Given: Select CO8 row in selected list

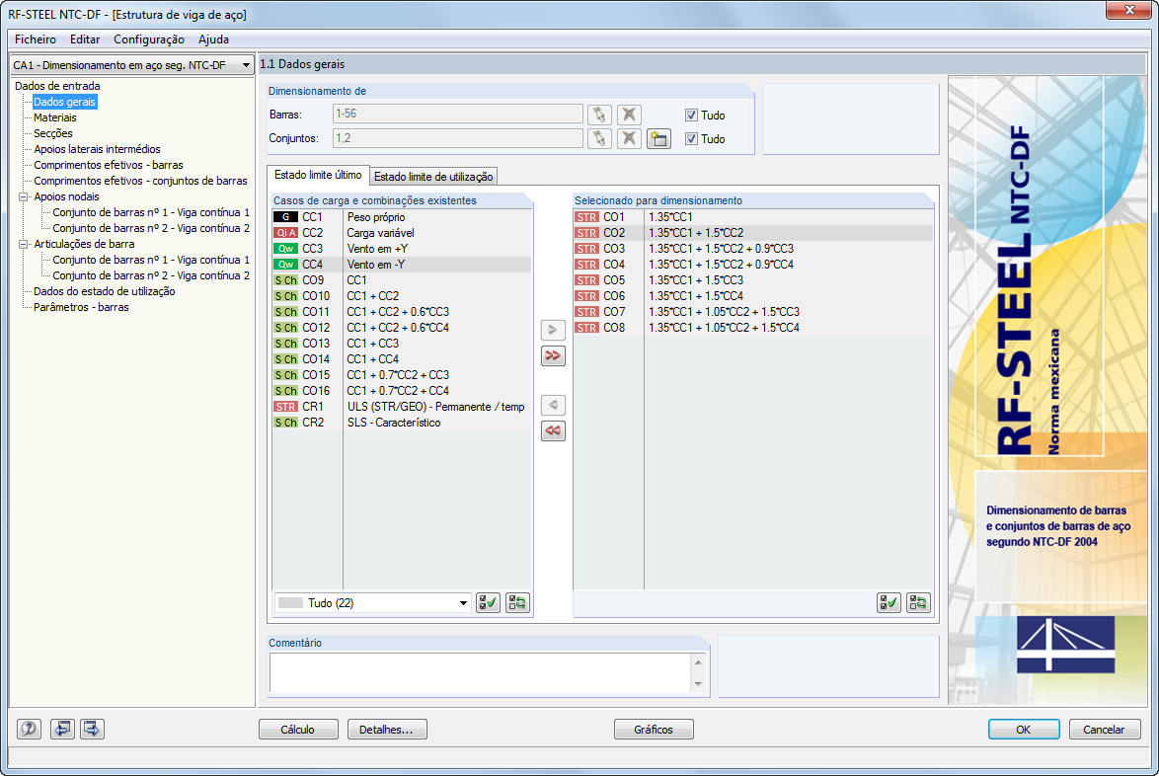Looking at the screenshot, I should (753, 328).
